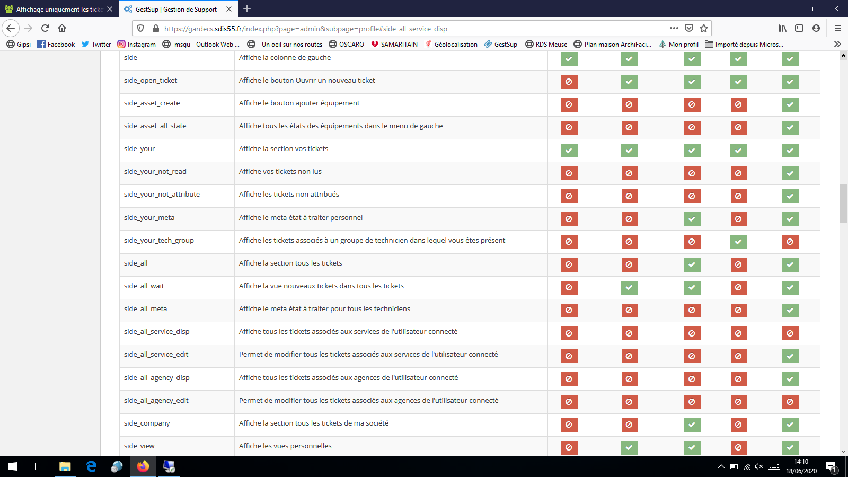Open the Firefox hamburger menu
848x477 pixels.
pos(838,28)
